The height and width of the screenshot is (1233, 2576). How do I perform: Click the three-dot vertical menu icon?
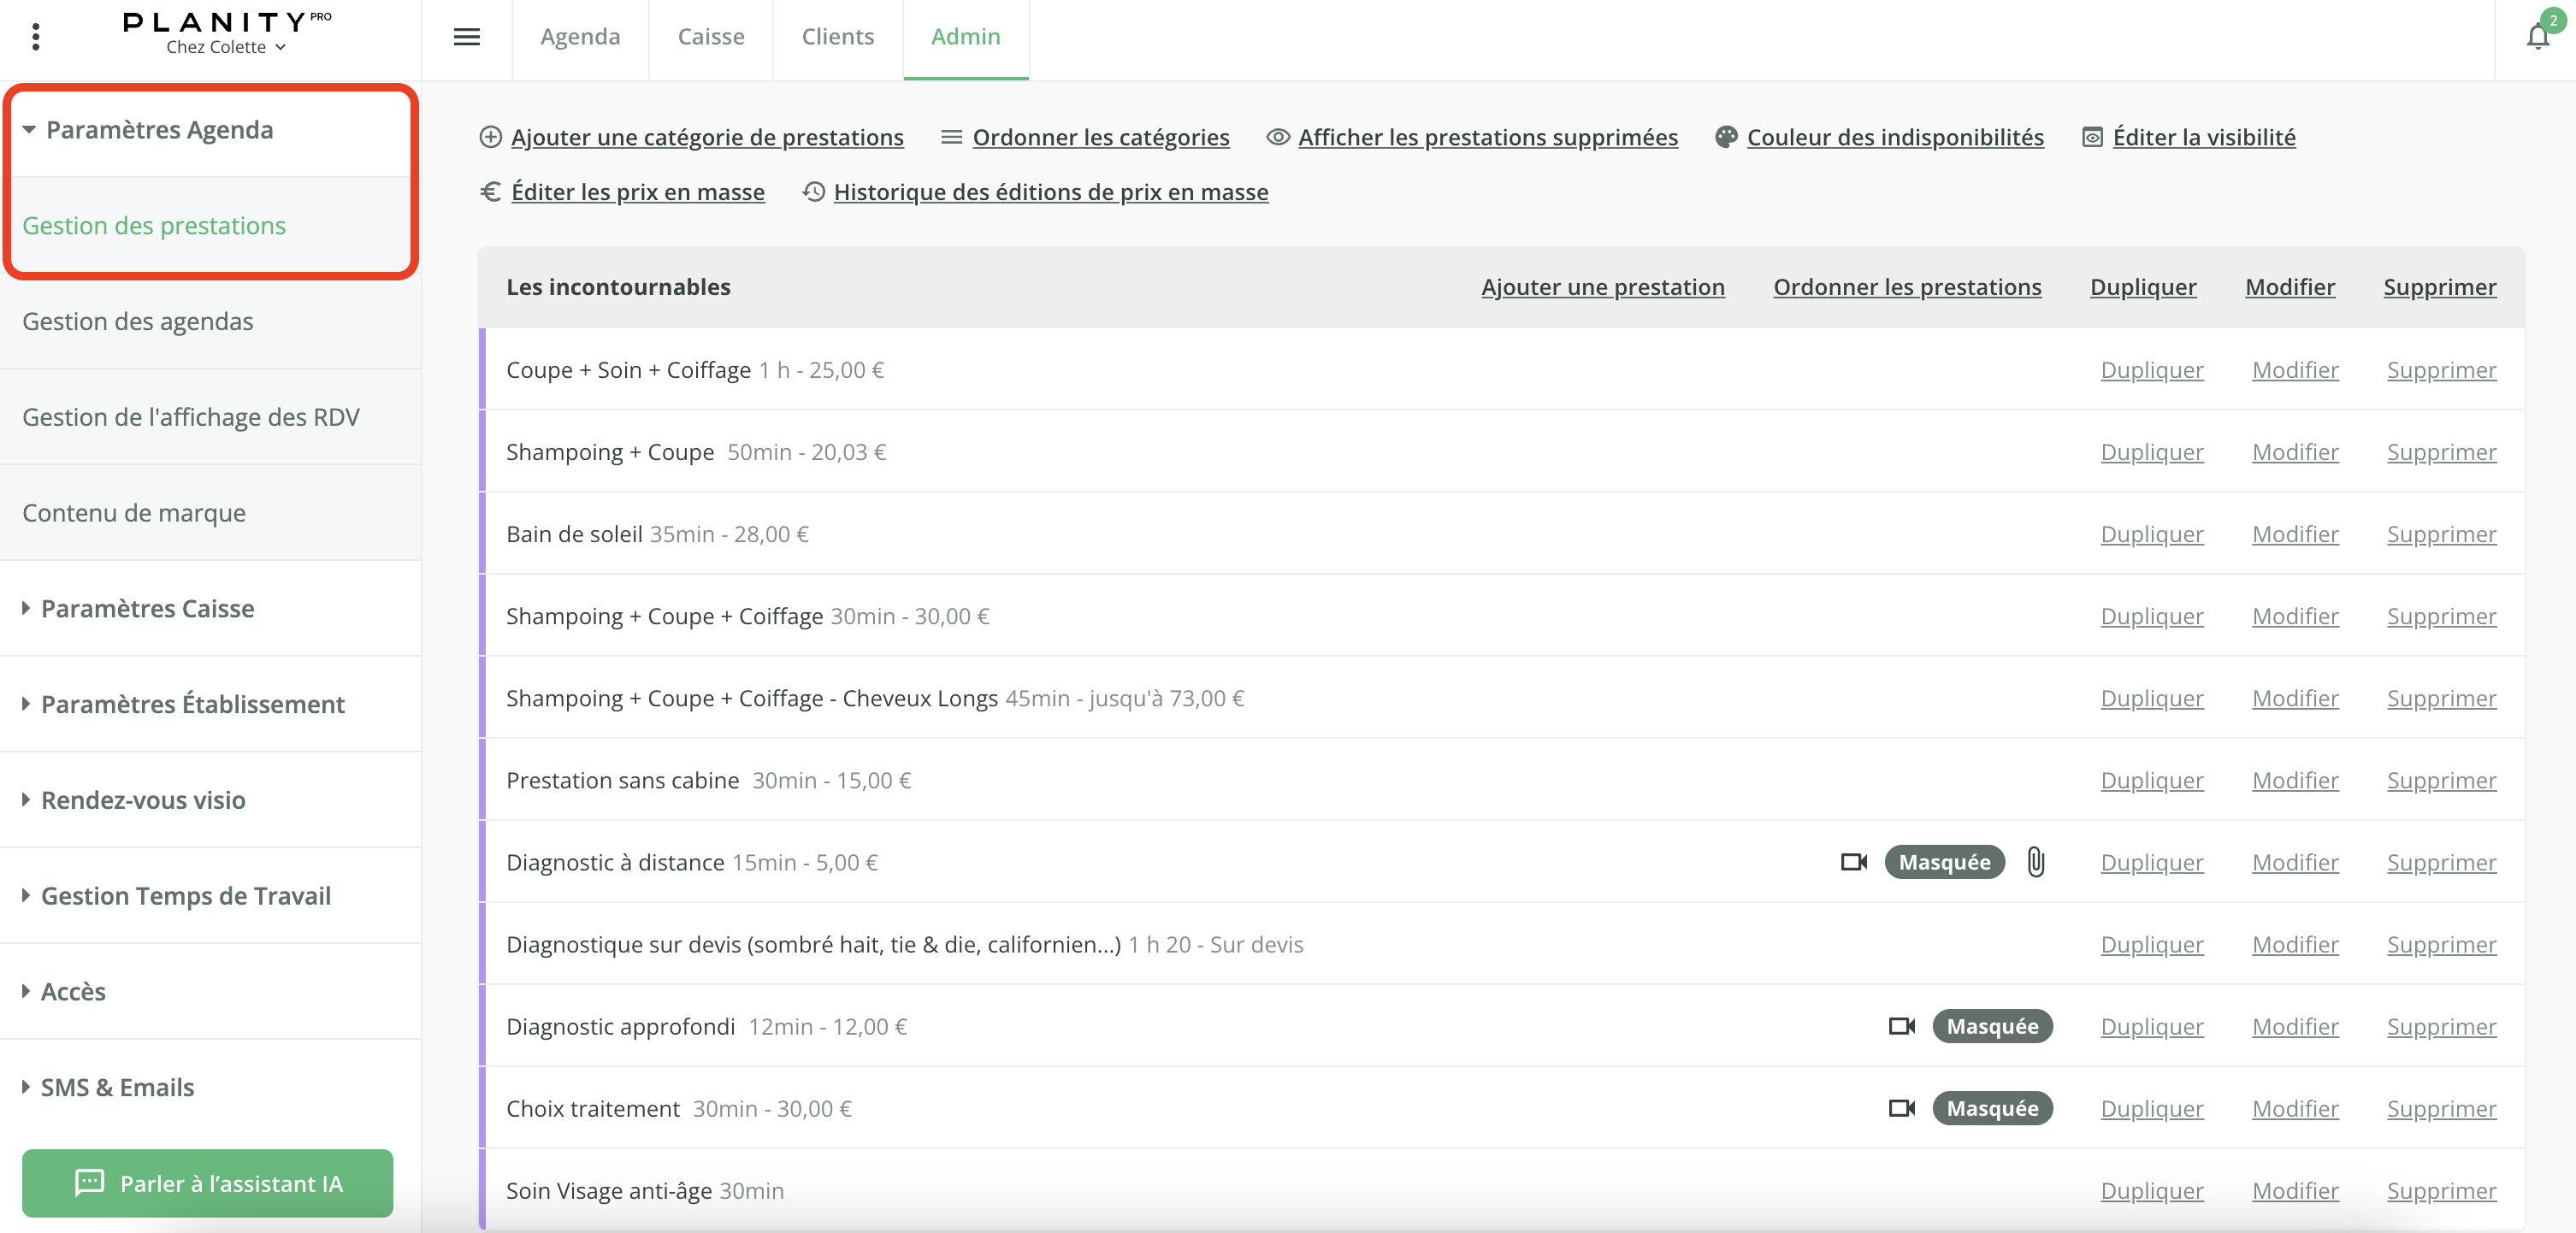pos(36,37)
